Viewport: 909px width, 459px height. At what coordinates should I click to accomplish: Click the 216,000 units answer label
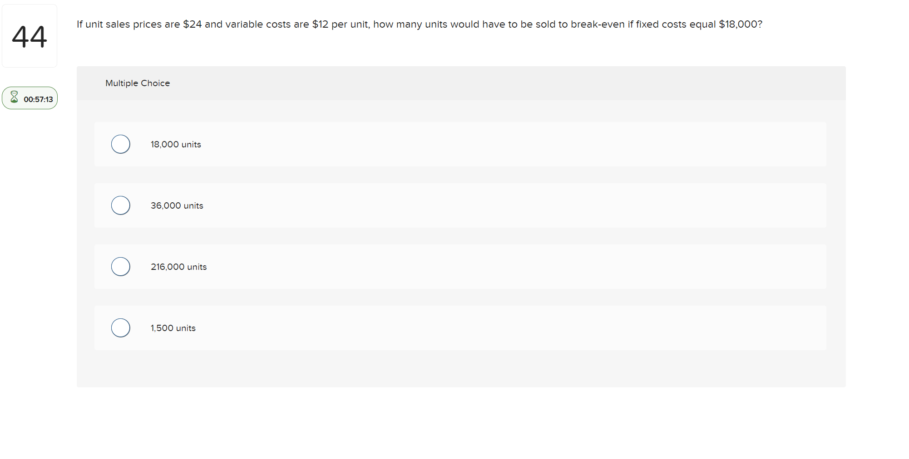tap(178, 267)
